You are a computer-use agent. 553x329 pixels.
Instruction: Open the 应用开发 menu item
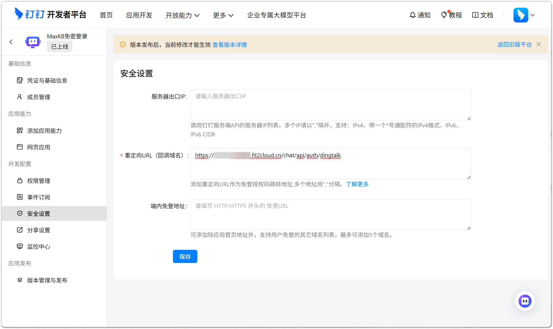139,15
